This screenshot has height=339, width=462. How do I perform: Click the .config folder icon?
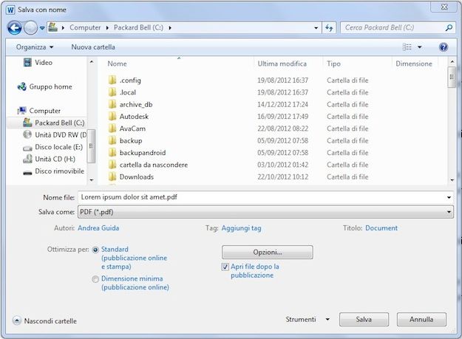(112, 80)
